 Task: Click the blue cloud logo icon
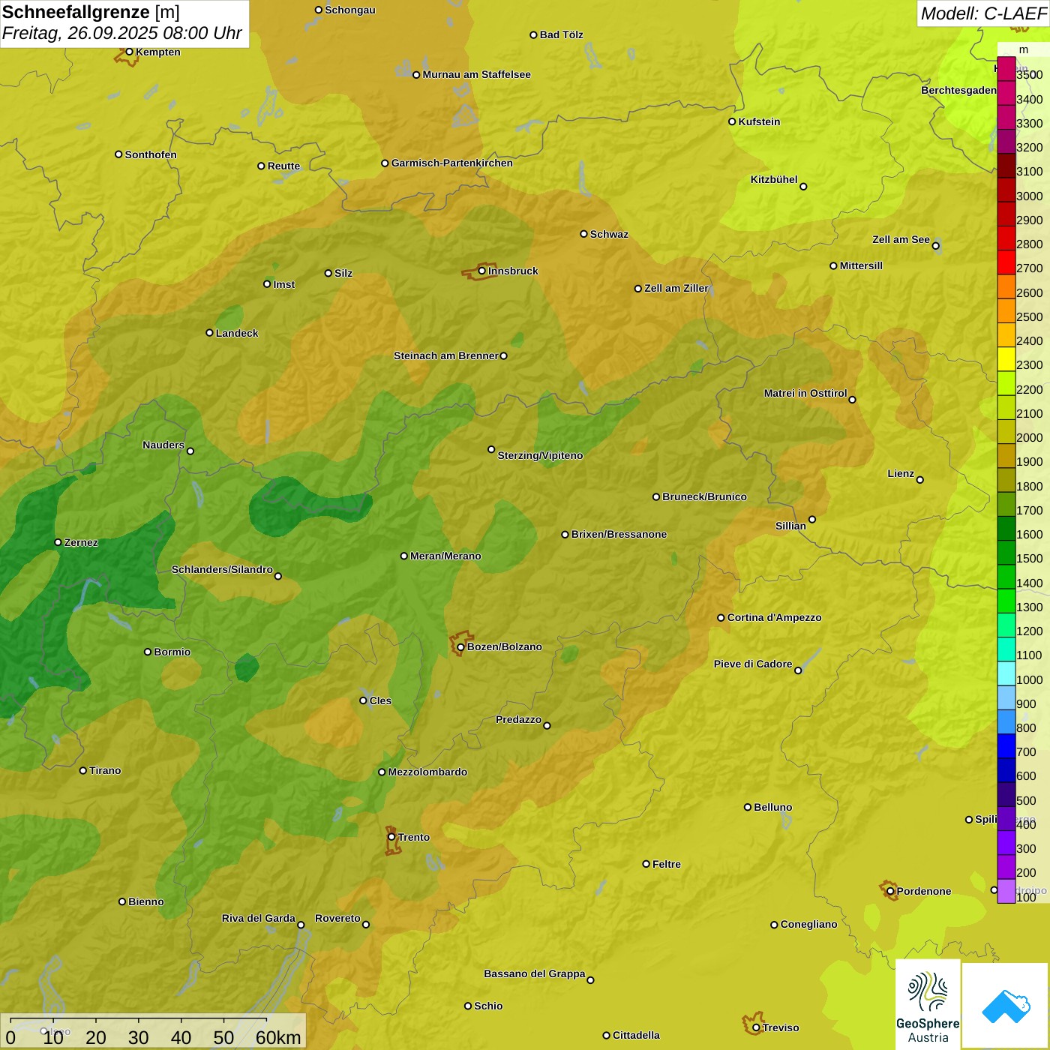point(1006,1006)
